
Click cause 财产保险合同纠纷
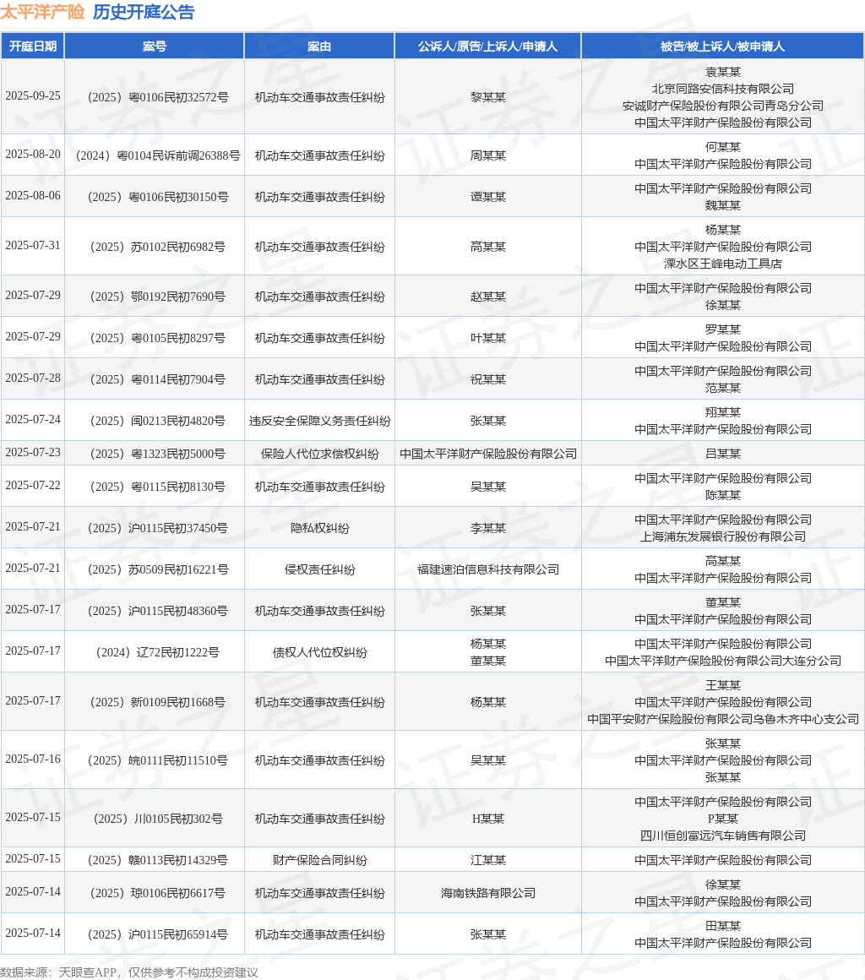point(319,860)
